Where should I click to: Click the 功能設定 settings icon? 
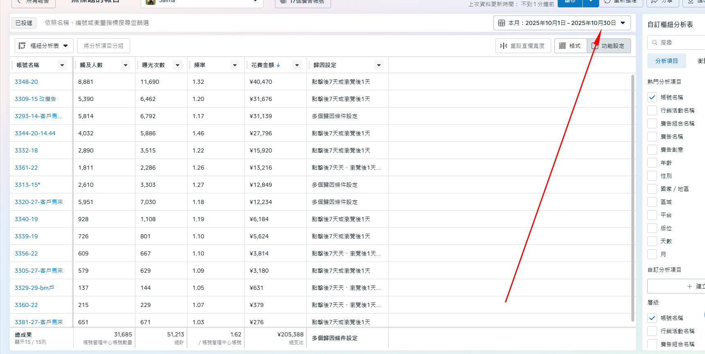(595, 46)
